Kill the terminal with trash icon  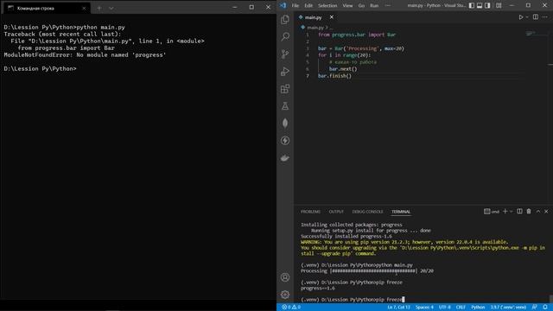coord(529,211)
